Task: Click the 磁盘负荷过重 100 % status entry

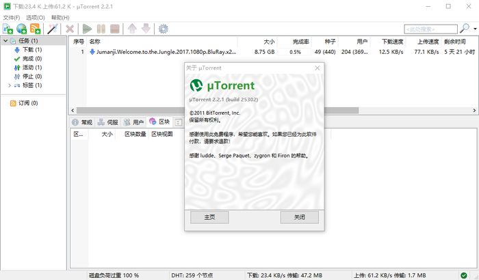Action: coord(114,275)
